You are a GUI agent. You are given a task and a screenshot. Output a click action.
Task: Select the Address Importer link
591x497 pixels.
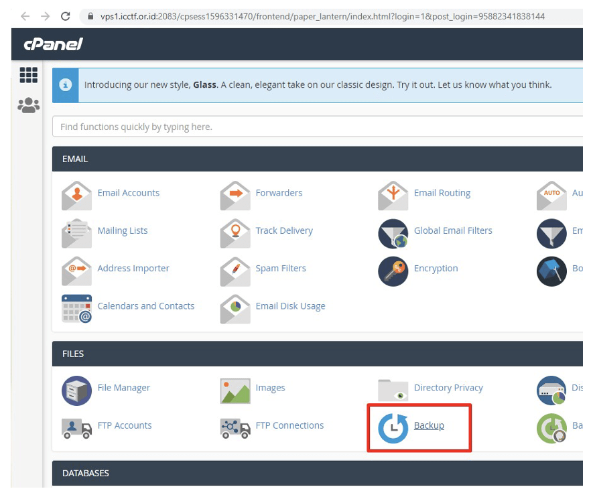pyautogui.click(x=133, y=268)
